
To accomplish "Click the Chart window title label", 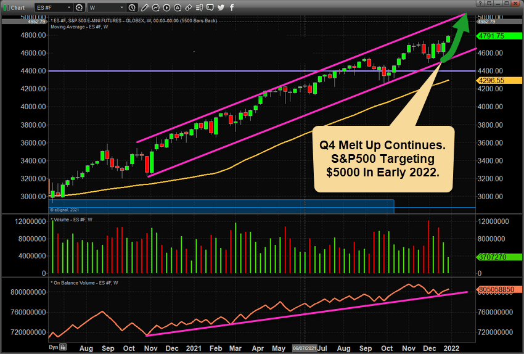I will coord(18,7).
